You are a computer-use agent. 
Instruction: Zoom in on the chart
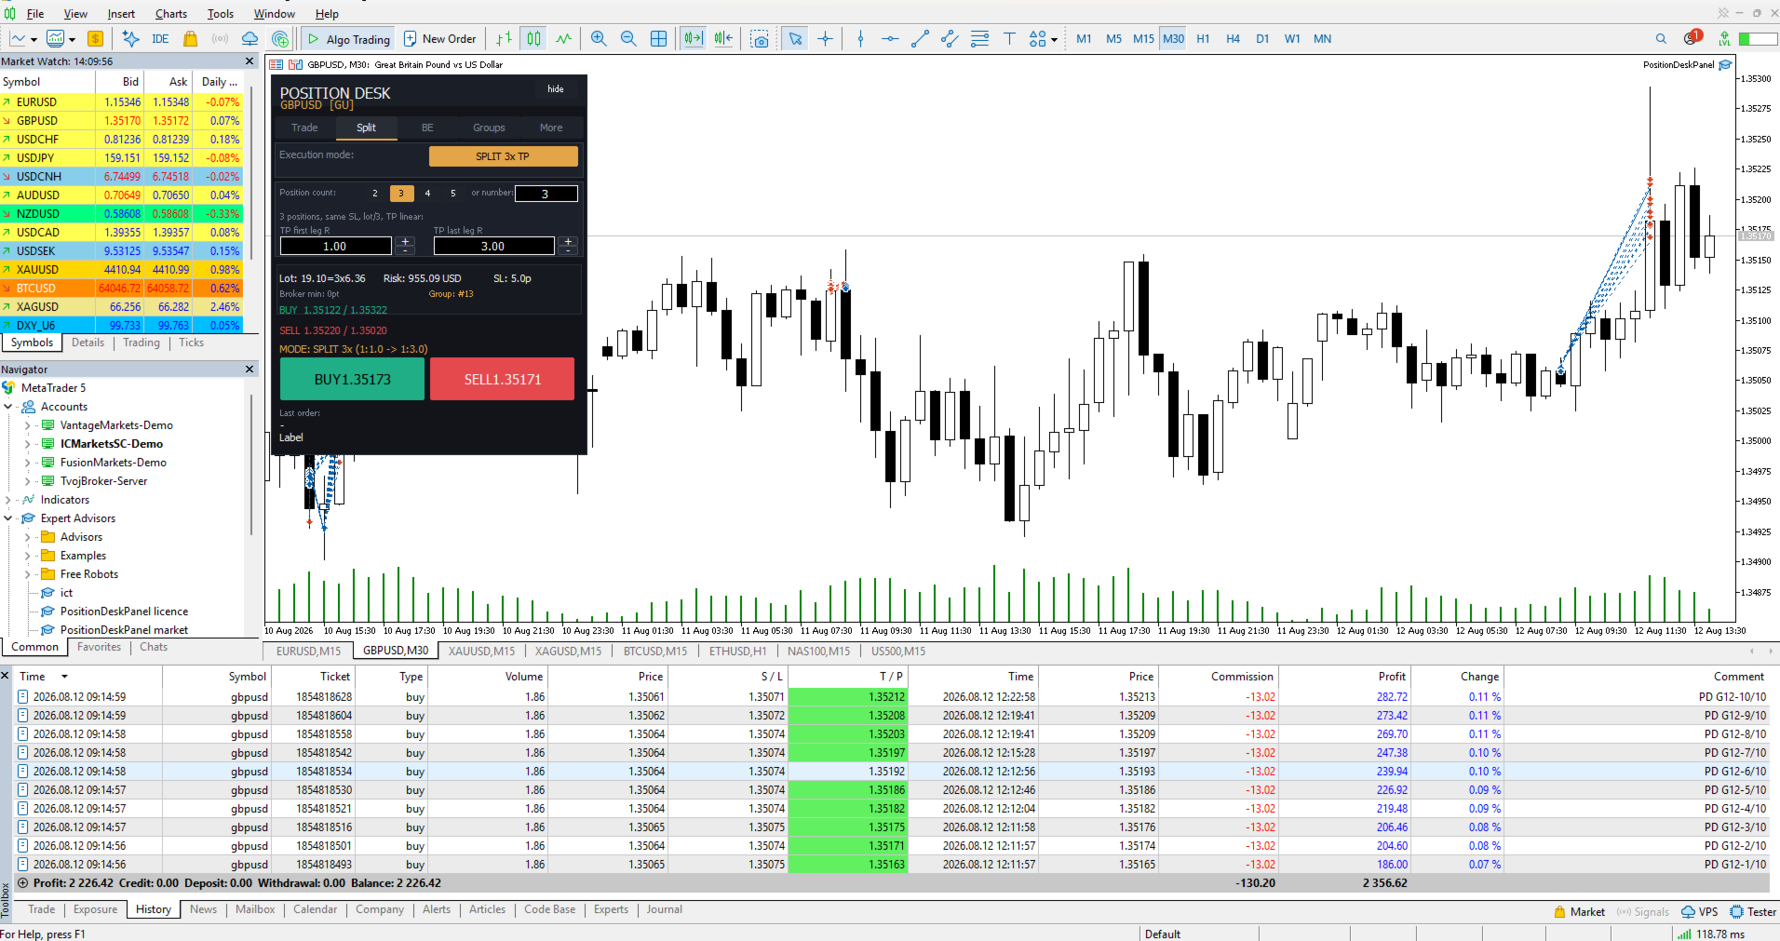point(599,39)
